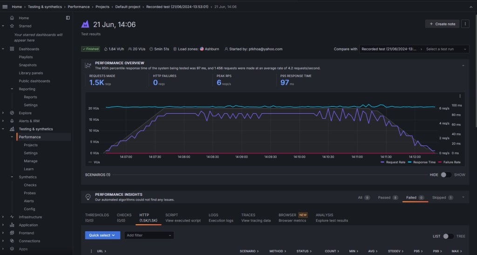
Task: Open the Quick select dropdown
Action: [102, 235]
